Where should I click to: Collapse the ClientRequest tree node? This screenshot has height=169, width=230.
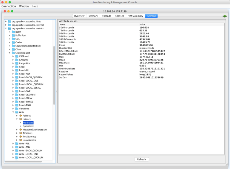click(x=9, y=53)
